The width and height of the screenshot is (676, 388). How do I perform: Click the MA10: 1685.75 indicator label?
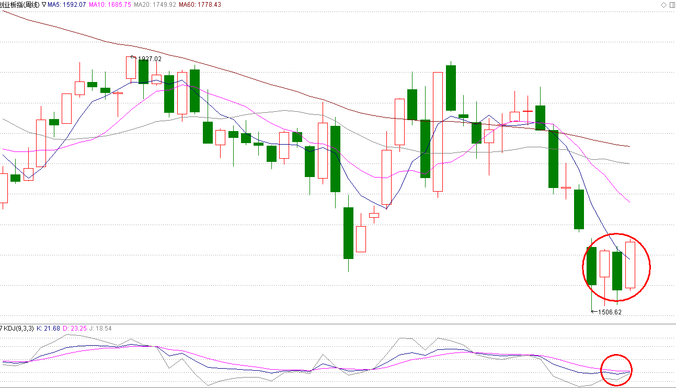tap(110, 4)
